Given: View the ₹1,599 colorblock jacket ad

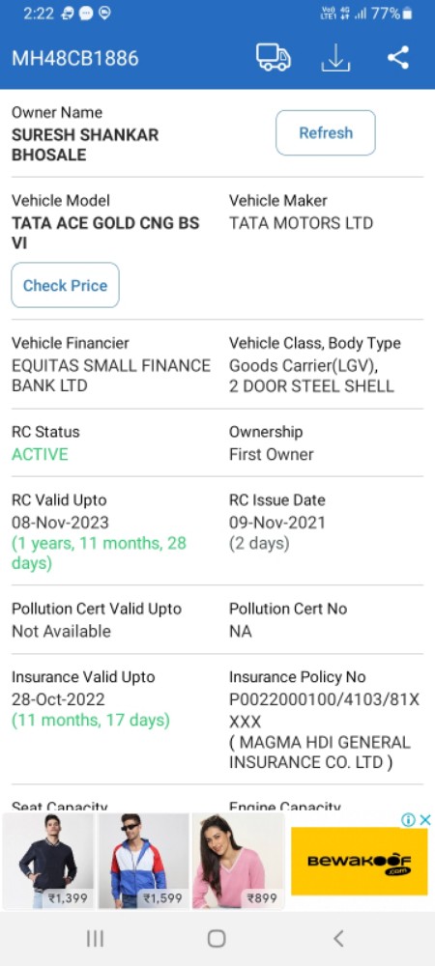Looking at the screenshot, I should [143, 861].
